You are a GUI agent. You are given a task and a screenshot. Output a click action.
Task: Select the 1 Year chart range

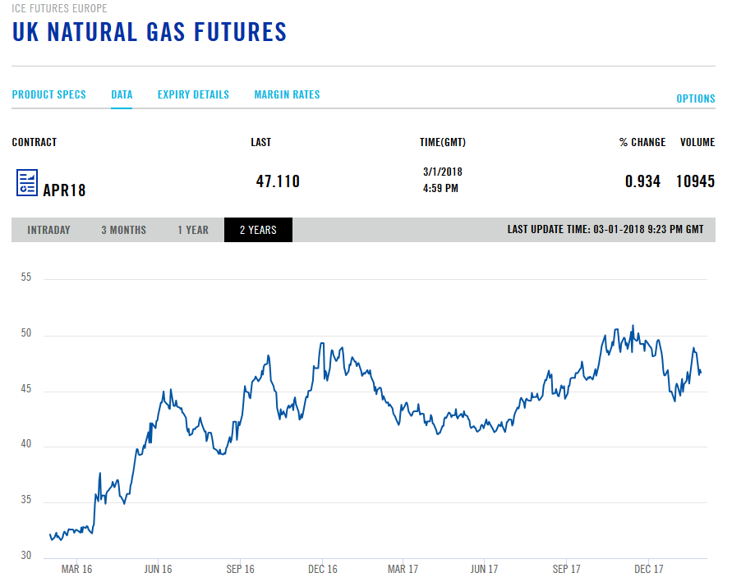(193, 230)
